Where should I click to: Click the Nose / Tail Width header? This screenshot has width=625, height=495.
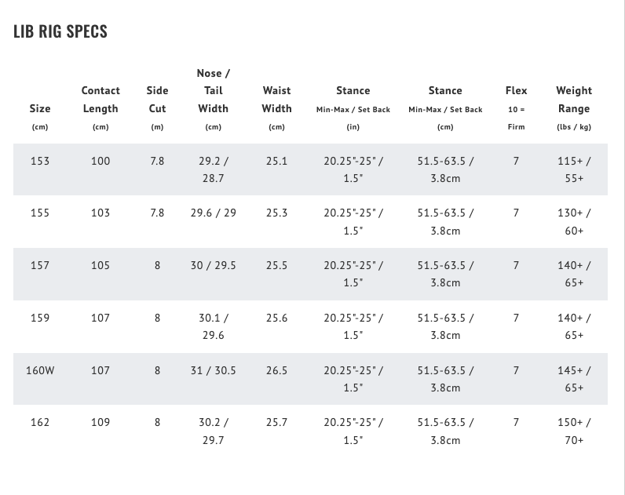point(213,90)
